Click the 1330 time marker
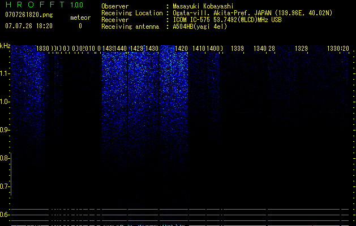Viewport: 356px width, 226px height. coord(333,49)
